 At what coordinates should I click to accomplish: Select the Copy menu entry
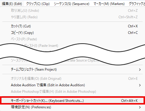tap(73, 33)
